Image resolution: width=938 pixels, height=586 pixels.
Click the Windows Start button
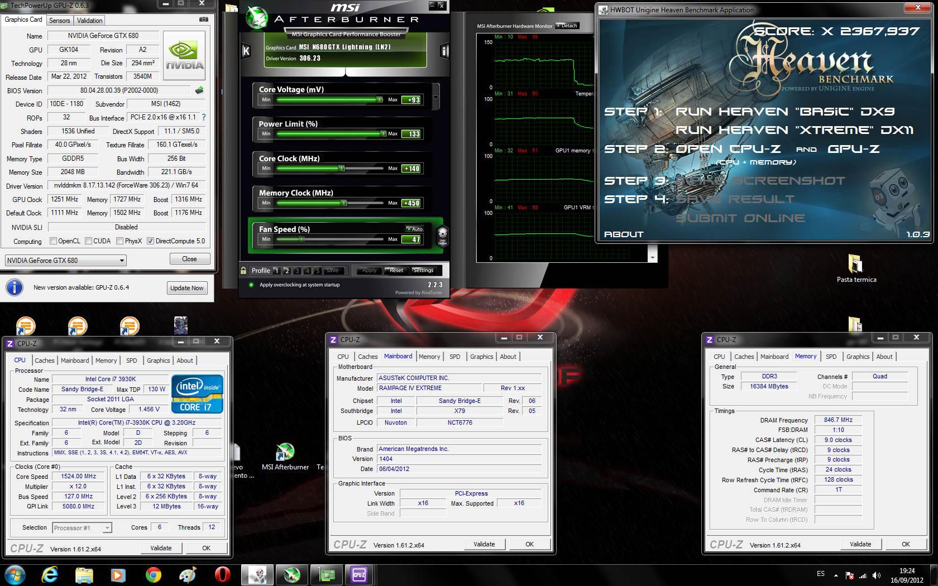click(15, 574)
